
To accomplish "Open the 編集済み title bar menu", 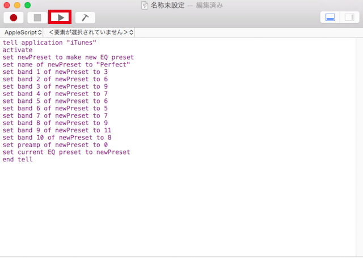I will 210,5.
